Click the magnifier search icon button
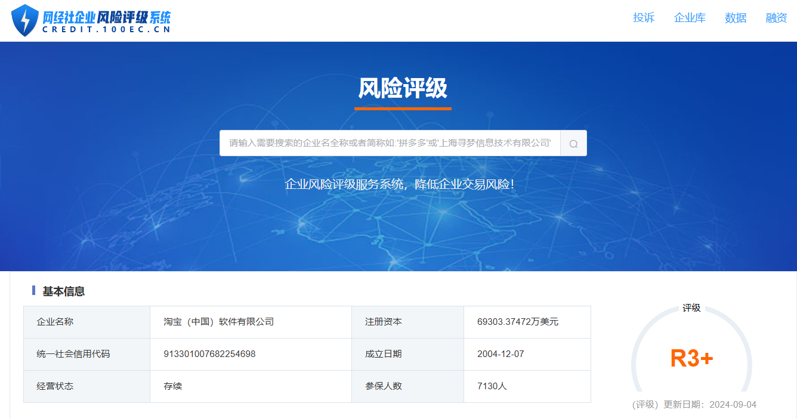This screenshot has width=797, height=419. [573, 143]
